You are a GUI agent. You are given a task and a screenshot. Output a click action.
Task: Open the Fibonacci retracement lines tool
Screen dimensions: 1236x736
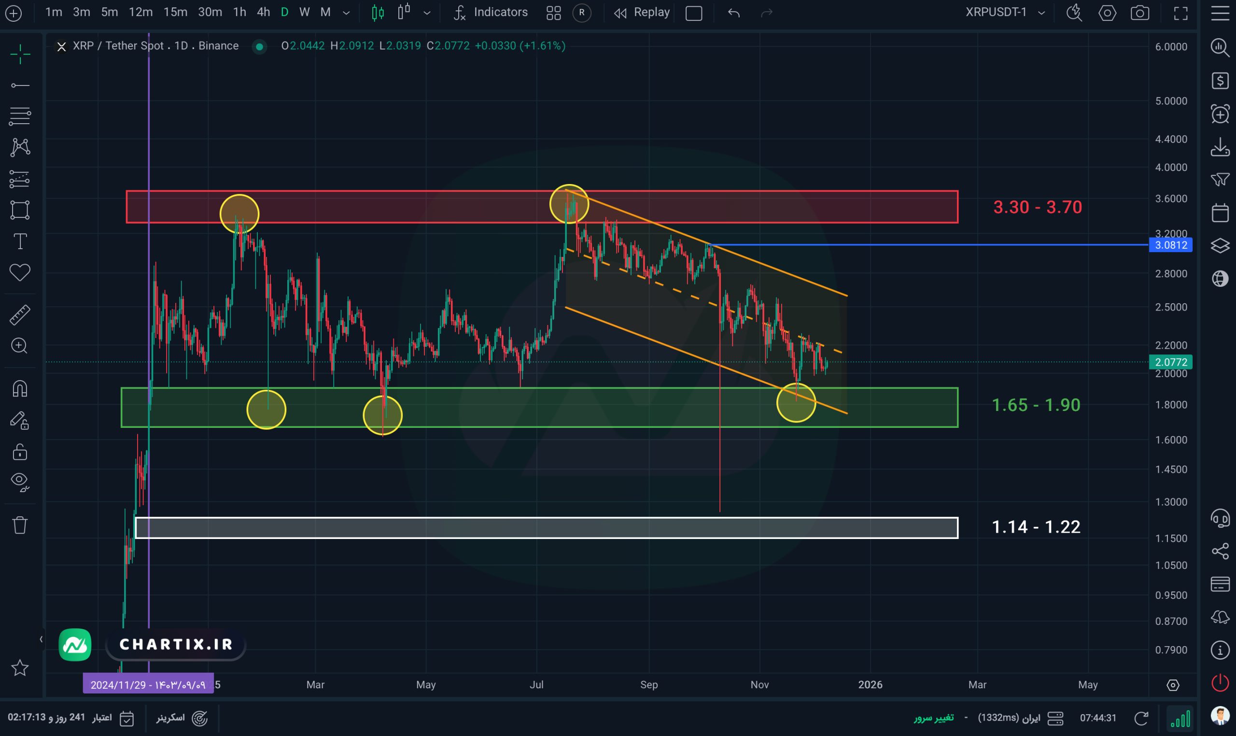(x=20, y=116)
